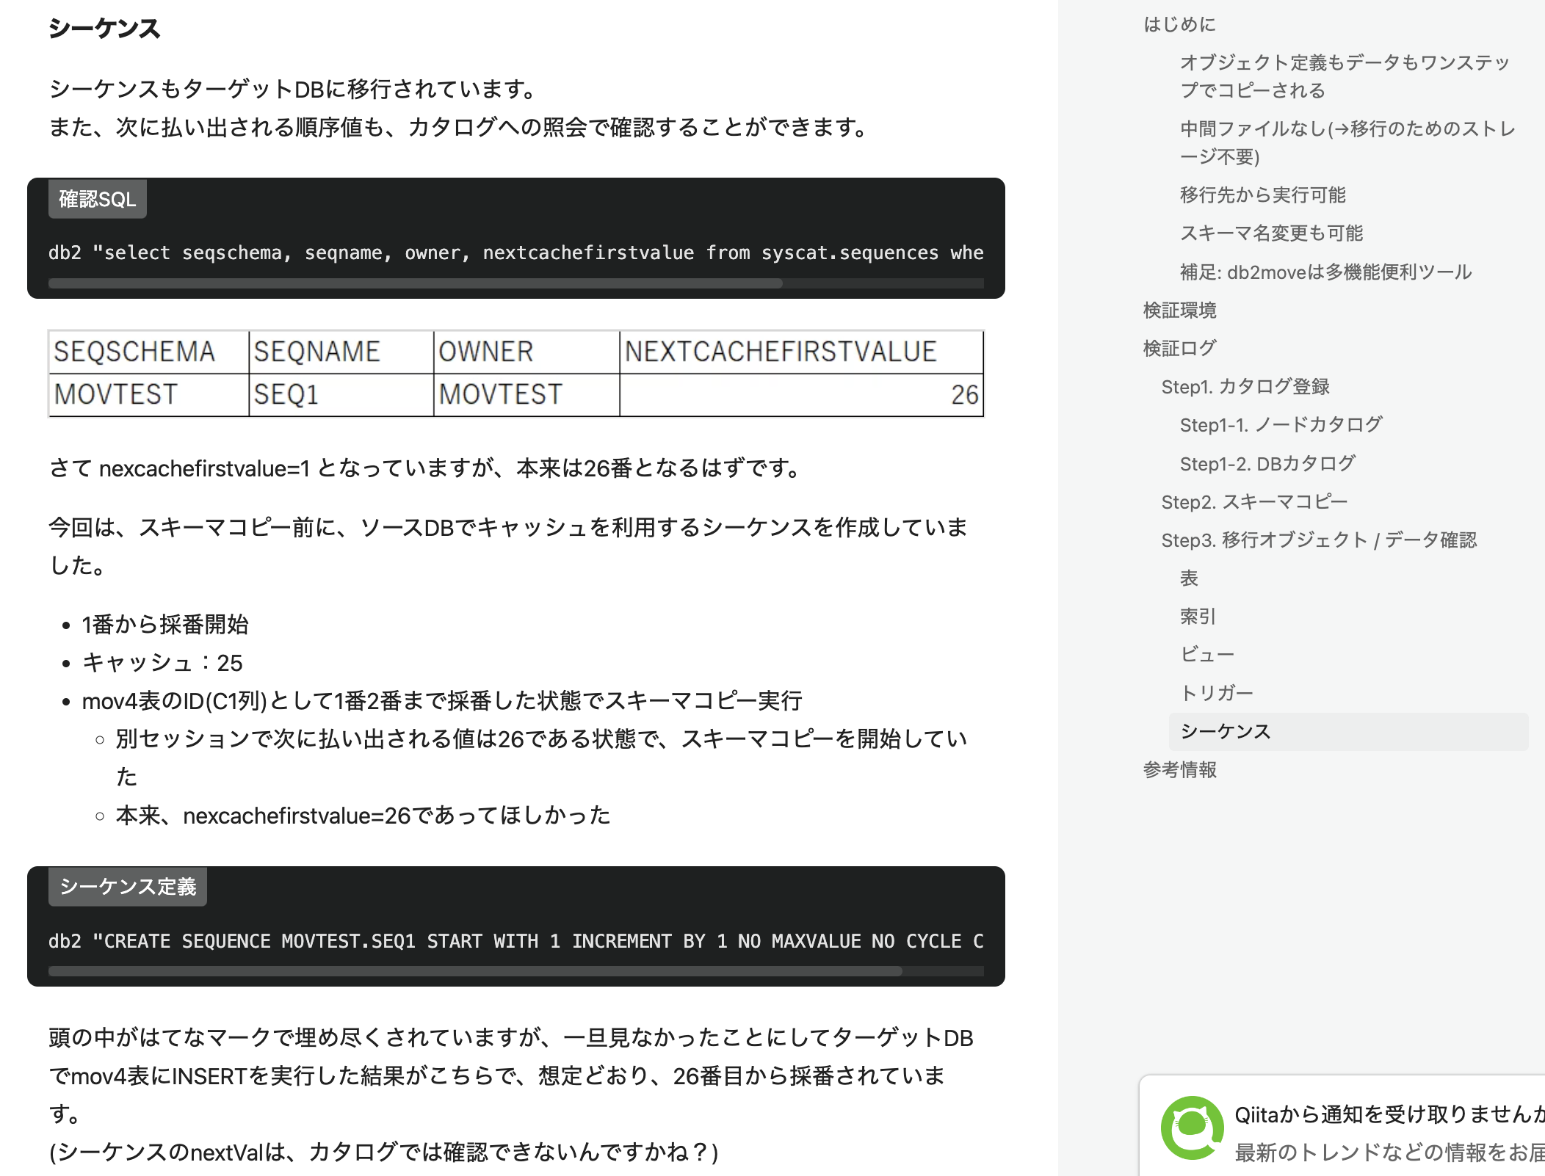This screenshot has width=1545, height=1176.
Task: Click the highlighted シーケンス contents item
Action: pos(1348,731)
